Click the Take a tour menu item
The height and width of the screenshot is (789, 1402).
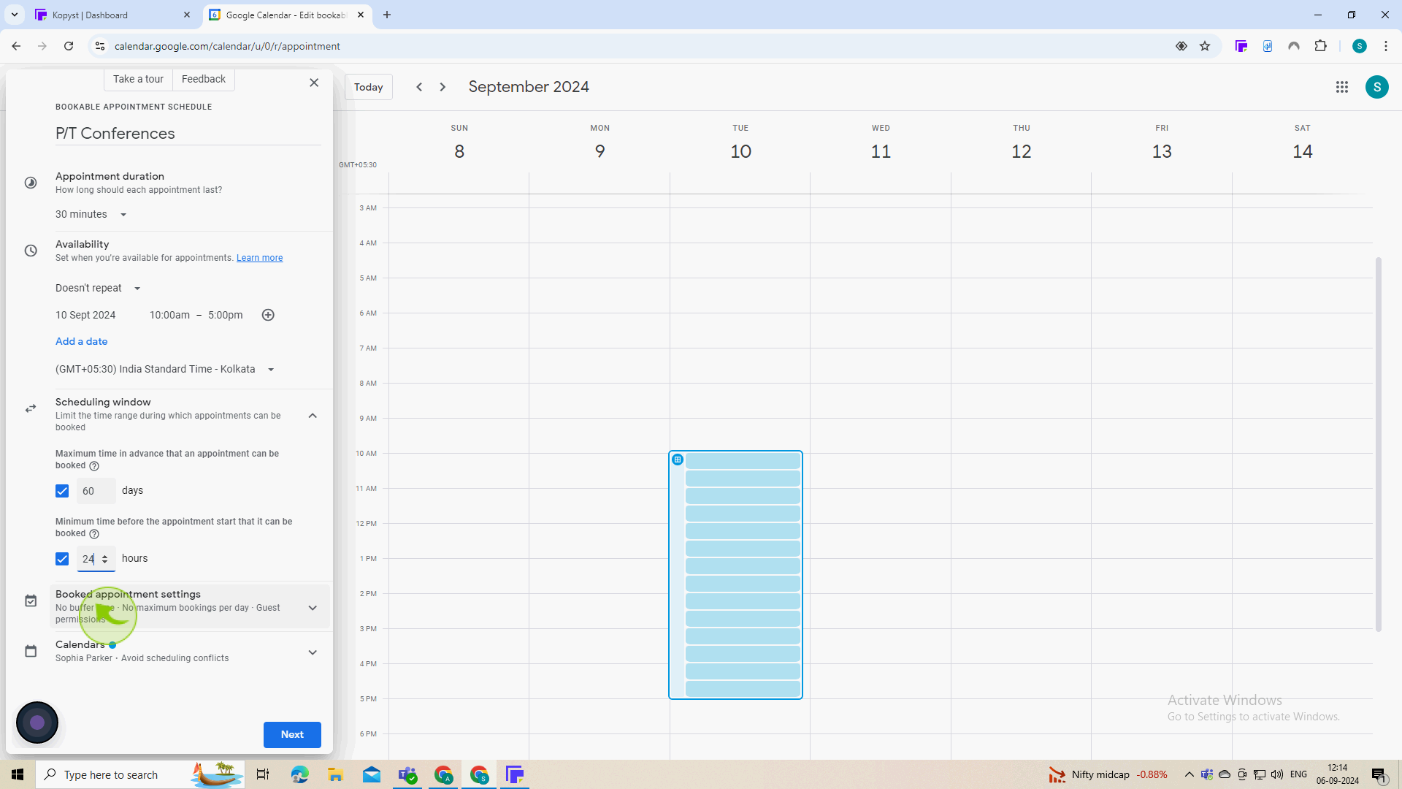tap(138, 78)
